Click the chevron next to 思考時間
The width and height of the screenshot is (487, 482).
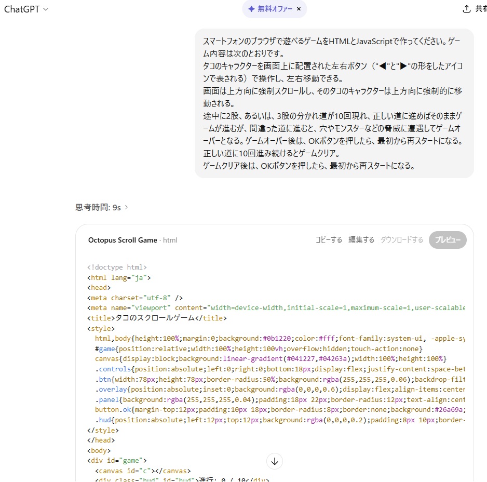pos(126,207)
